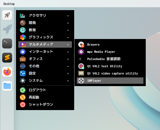Image resolution: width=160 pixels, height=130 pixels.
Task: Launch SMPlayer film reel icon
Action: 81,81
